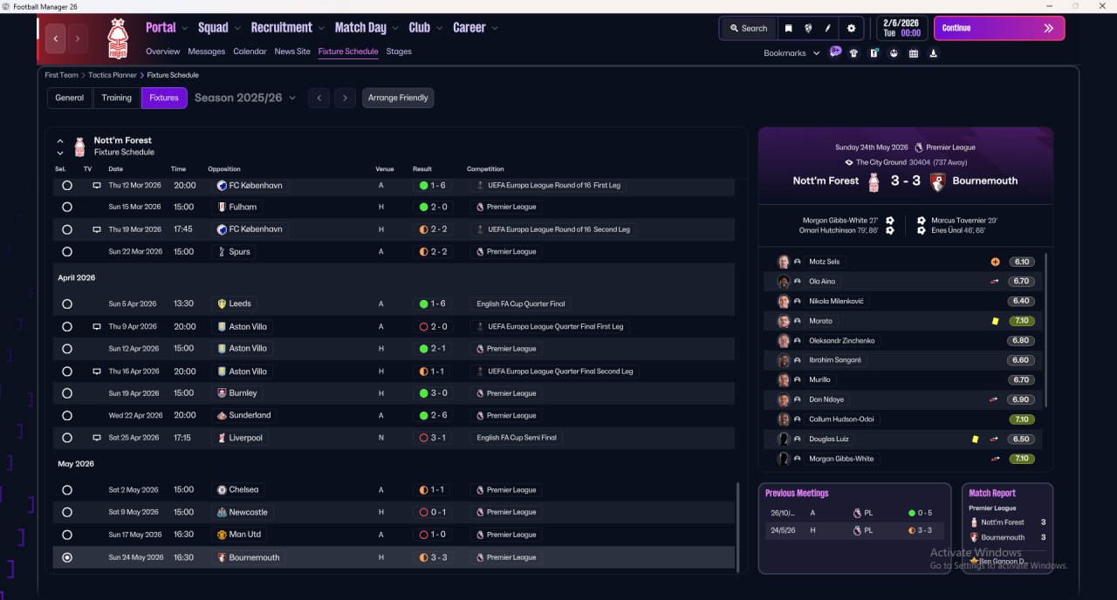Sort by the Opposition column header
Image resolution: width=1117 pixels, height=600 pixels.
click(224, 169)
